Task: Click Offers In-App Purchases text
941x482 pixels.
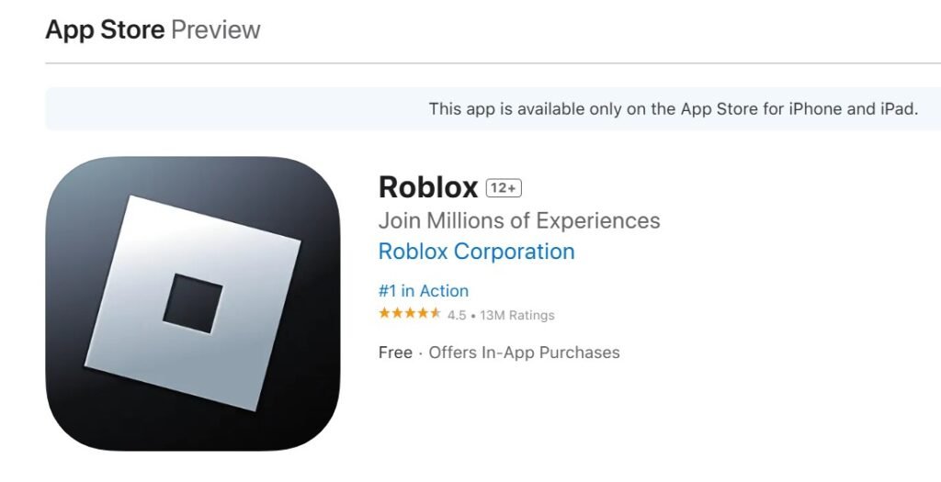Action: [x=524, y=353]
